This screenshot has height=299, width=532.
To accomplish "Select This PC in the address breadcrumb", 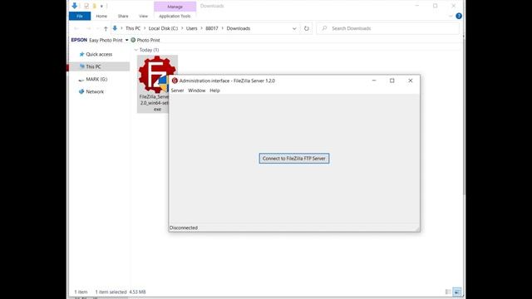I will pyautogui.click(x=133, y=28).
